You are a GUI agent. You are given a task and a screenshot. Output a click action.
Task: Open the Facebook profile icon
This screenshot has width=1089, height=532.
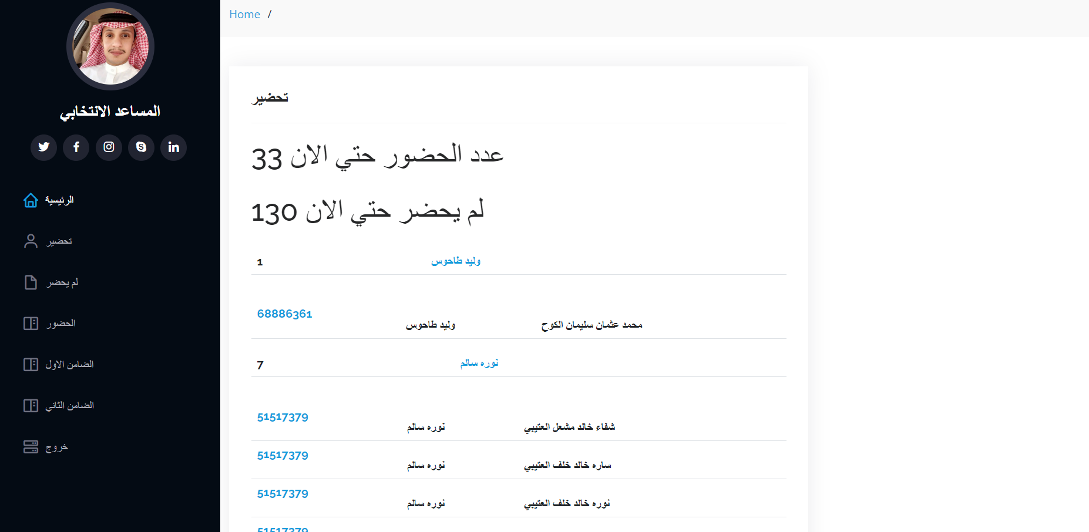[x=76, y=147]
